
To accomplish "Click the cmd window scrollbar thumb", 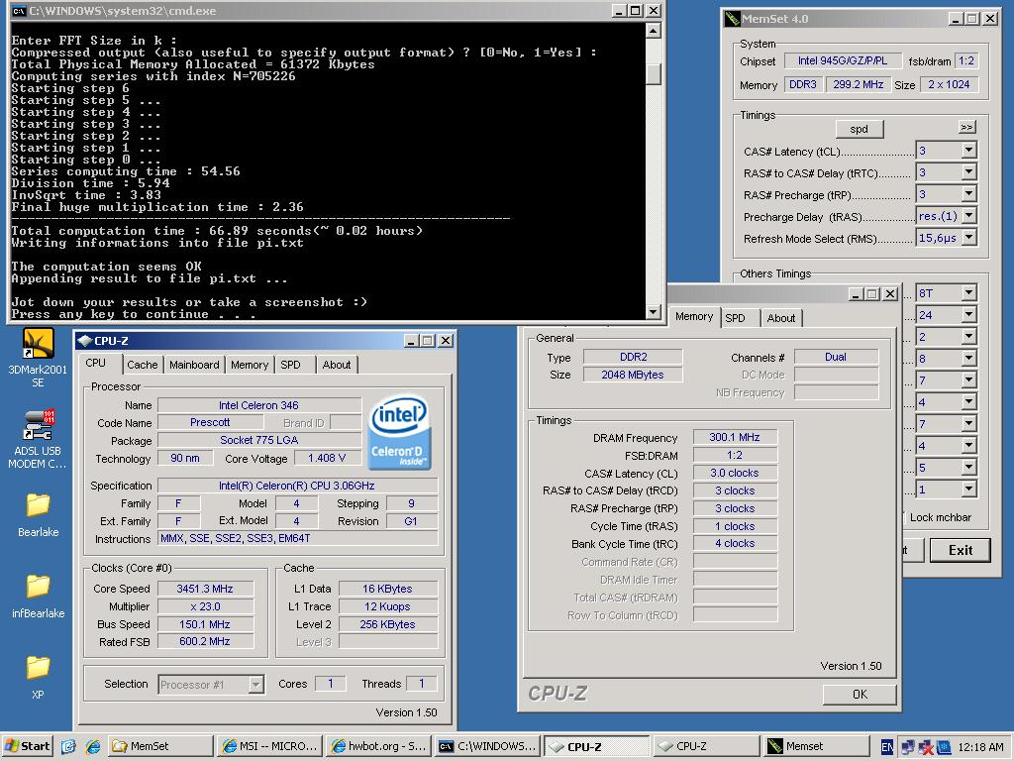I will coord(654,73).
